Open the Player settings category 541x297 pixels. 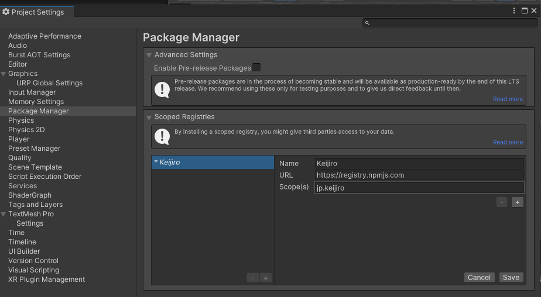pos(19,139)
